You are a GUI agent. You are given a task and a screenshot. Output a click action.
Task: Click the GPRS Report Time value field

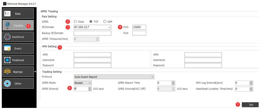164,83
